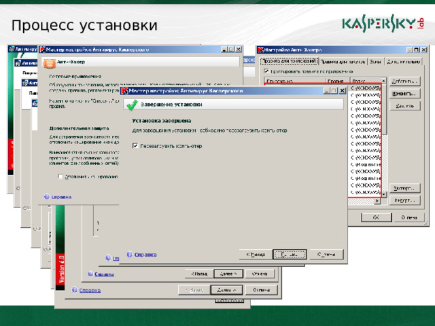Toggle the Перезагрузить компьютер checkbox
This screenshot has height=326, width=435.
(135, 146)
